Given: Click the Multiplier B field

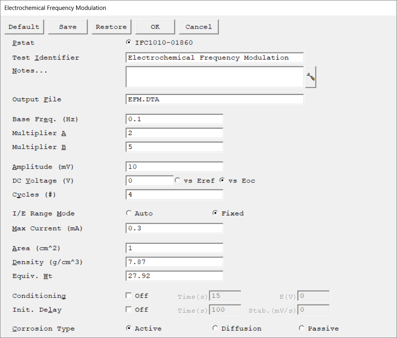Looking at the screenshot, I should click(174, 147).
